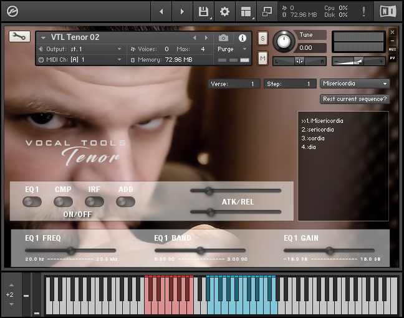The image size is (404, 318).
Task: Minimize instrument with minus button
Action: point(392,41)
